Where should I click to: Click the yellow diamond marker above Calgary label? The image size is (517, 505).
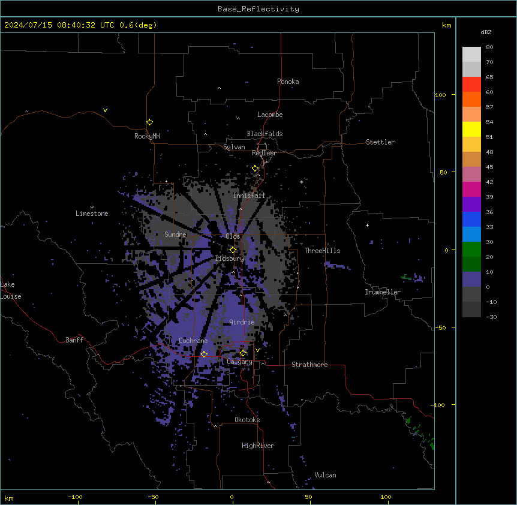243,353
